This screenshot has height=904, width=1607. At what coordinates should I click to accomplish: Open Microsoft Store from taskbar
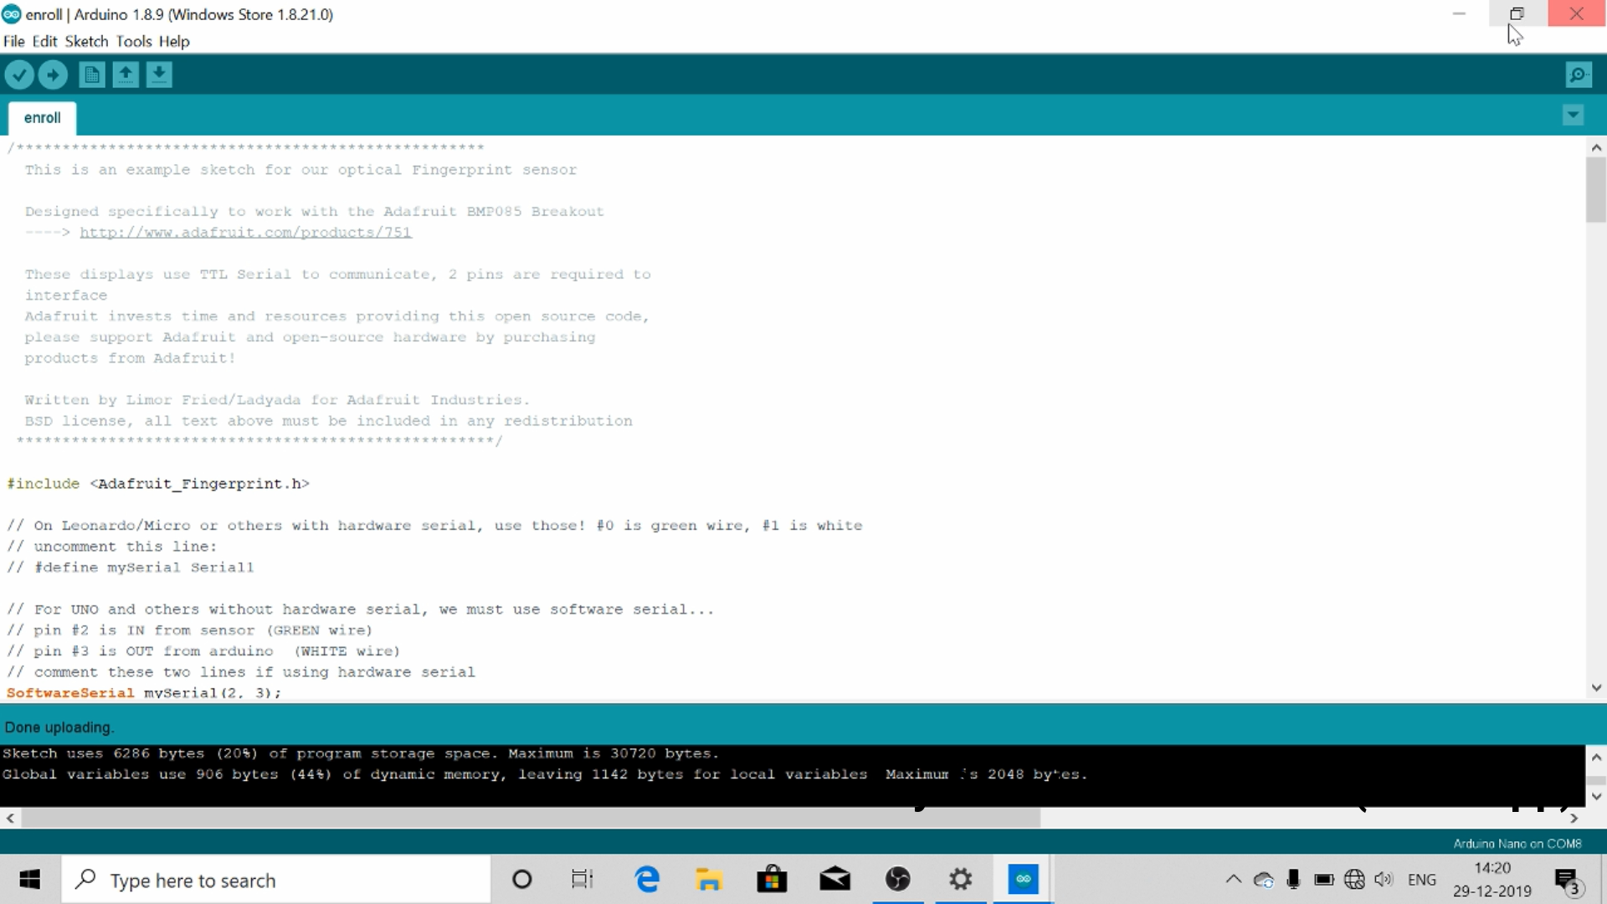[772, 880]
